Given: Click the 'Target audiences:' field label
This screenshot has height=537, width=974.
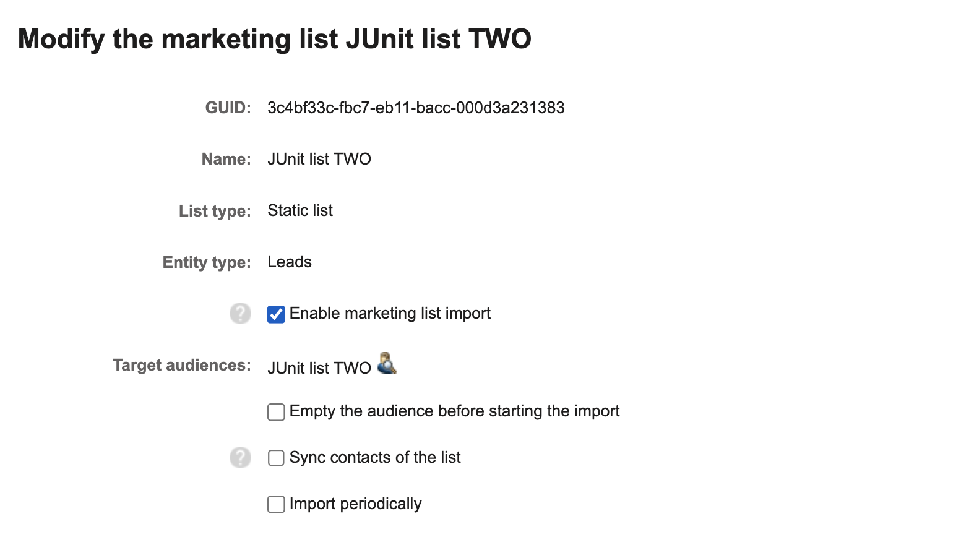Looking at the screenshot, I should (182, 366).
